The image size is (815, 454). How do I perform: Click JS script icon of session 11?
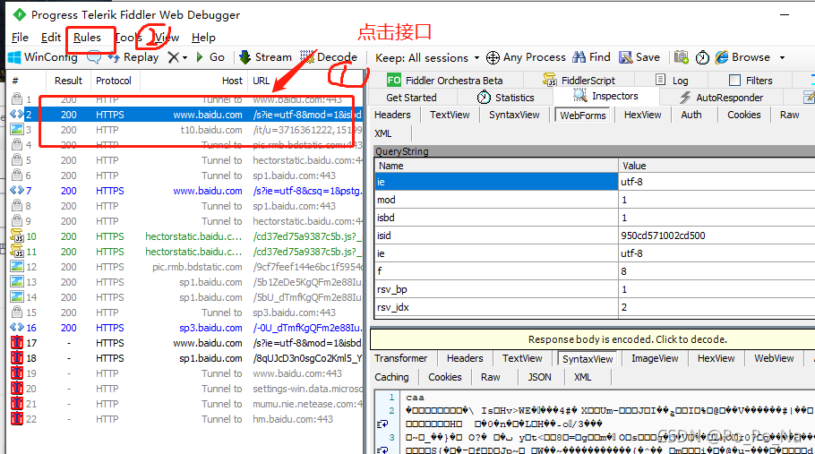(x=17, y=252)
